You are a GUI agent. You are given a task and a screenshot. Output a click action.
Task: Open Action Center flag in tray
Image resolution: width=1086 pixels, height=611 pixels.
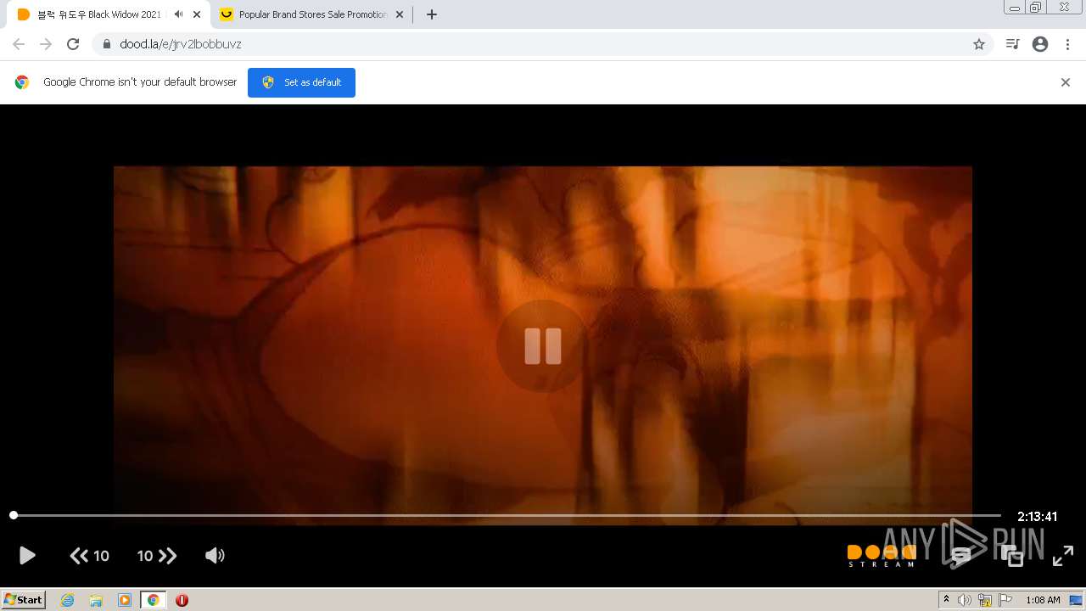click(x=1005, y=600)
